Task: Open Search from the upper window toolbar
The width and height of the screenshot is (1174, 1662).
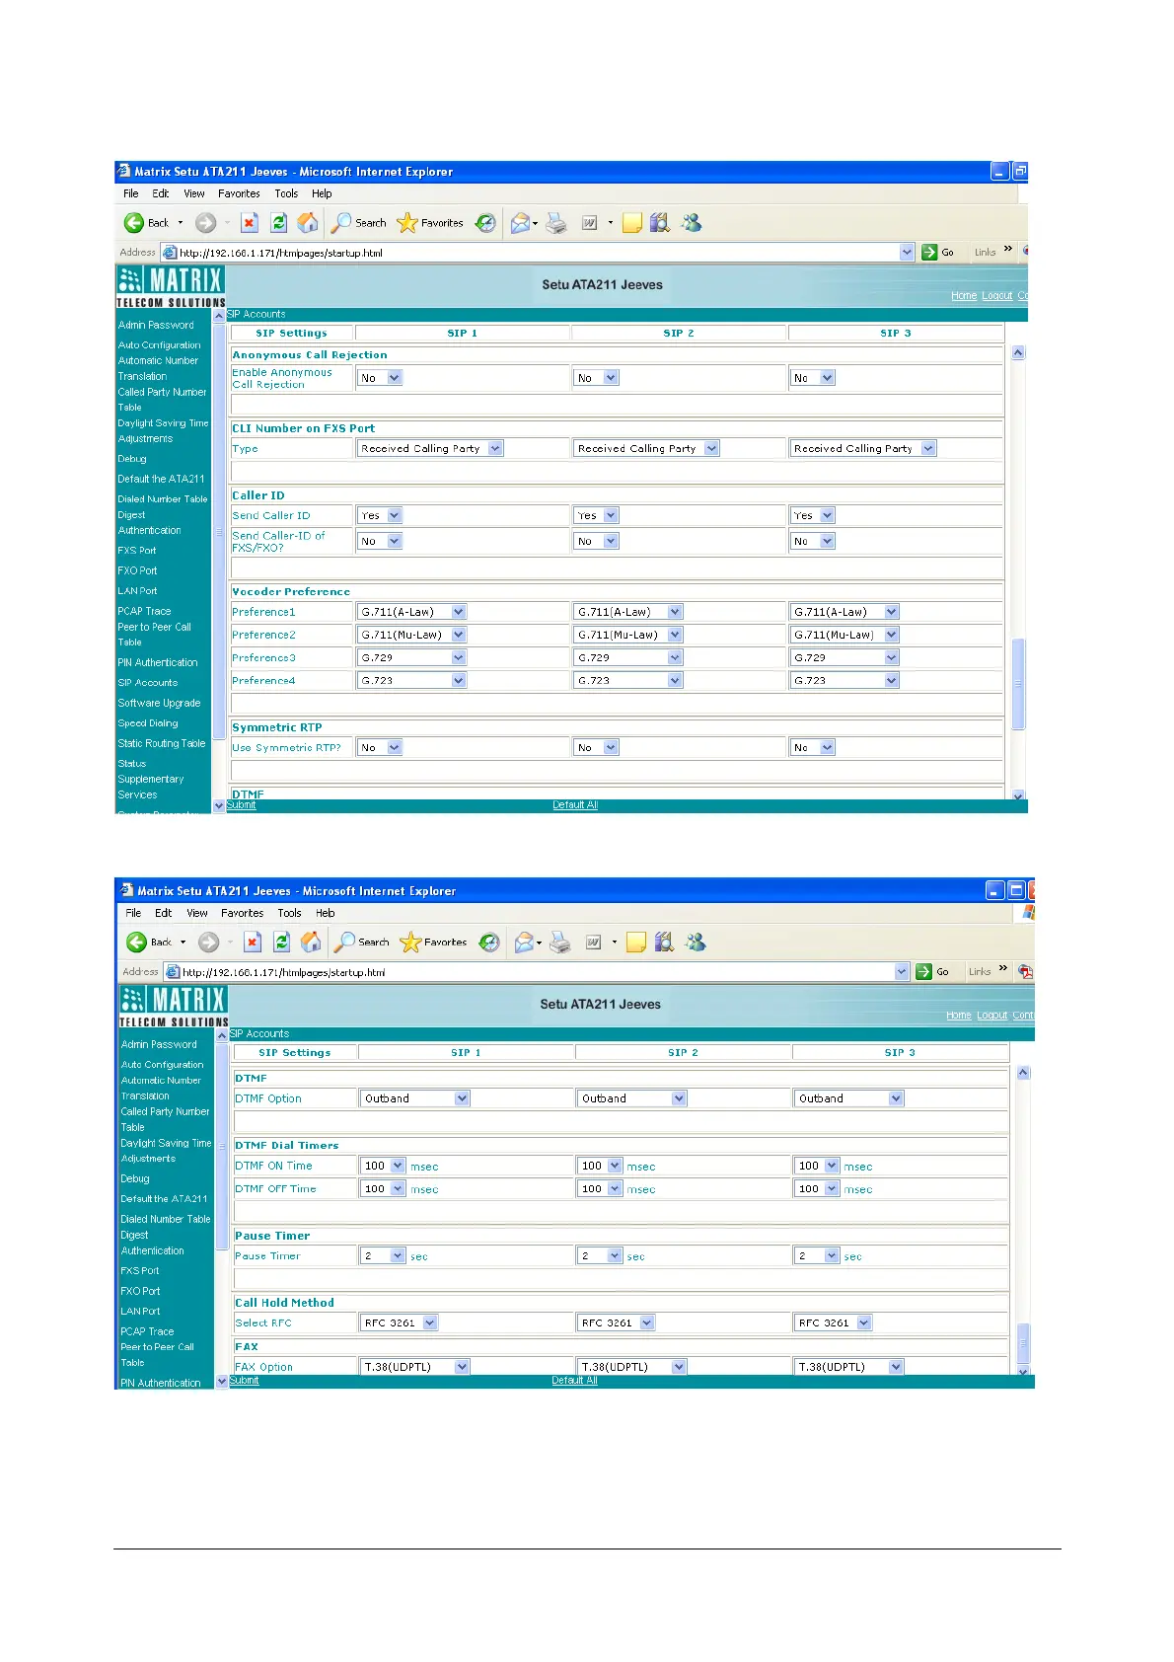Action: [358, 223]
